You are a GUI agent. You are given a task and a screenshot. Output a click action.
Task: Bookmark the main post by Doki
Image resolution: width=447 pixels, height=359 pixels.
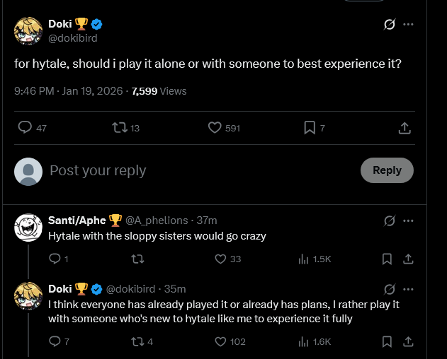(x=310, y=128)
